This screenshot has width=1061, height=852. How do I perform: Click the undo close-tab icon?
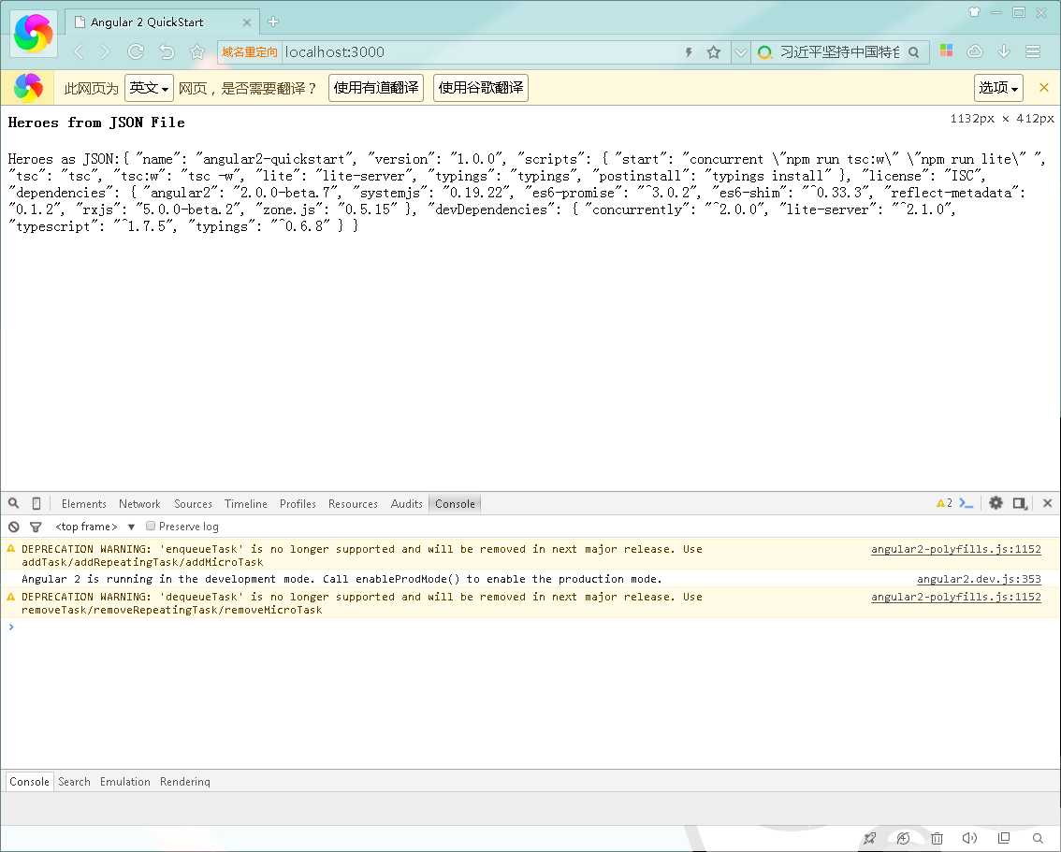[167, 52]
